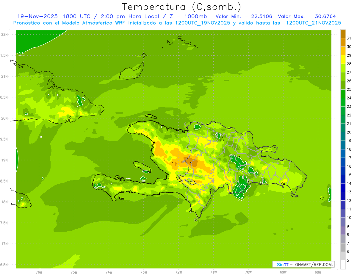The height and width of the screenshot is (276, 357).
Task: Select the legend color band between 30 and 31
Action: [x=343, y=42]
